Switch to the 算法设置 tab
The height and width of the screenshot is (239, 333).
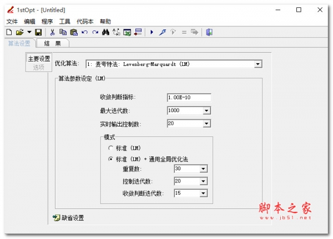pos(19,43)
